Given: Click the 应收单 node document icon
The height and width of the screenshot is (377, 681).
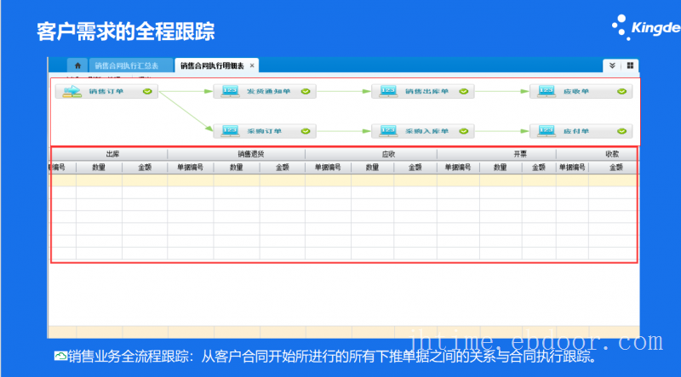Looking at the screenshot, I should [x=546, y=91].
